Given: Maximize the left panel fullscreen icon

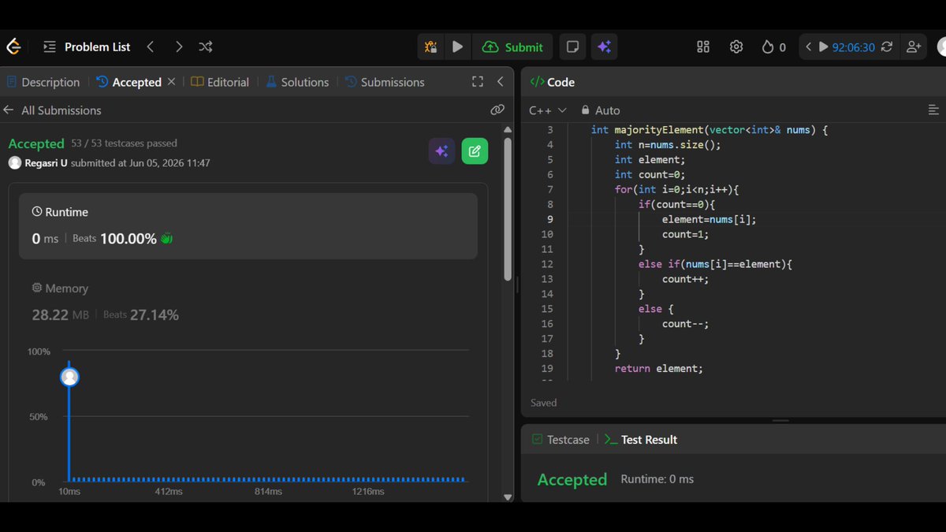Looking at the screenshot, I should (477, 82).
